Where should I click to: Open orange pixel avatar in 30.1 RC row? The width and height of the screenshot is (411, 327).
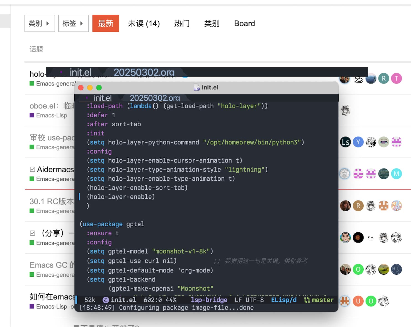click(384, 206)
